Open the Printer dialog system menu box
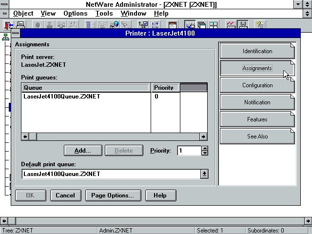 click(x=16, y=33)
